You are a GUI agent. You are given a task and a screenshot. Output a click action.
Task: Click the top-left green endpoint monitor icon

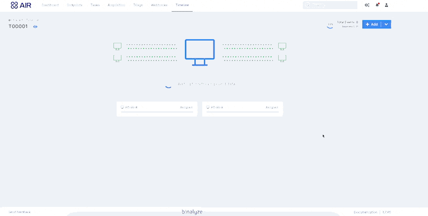(x=117, y=46)
